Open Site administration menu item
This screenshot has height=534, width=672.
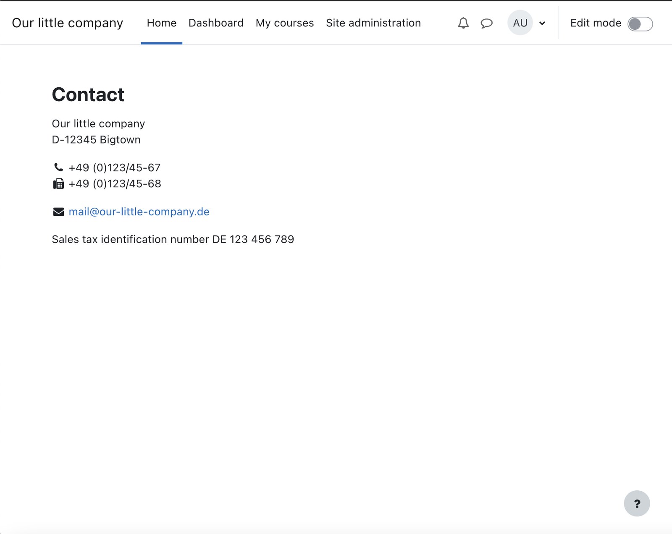click(x=373, y=23)
